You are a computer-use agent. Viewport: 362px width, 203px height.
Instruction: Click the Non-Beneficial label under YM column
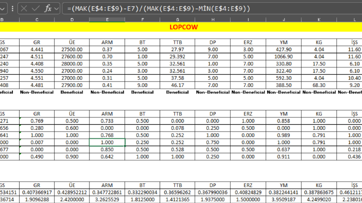tap(284, 92)
